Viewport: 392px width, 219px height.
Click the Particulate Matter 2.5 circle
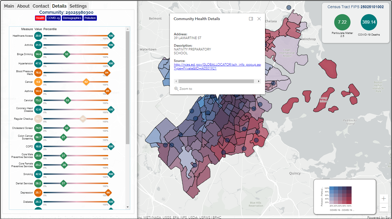tap(342, 22)
